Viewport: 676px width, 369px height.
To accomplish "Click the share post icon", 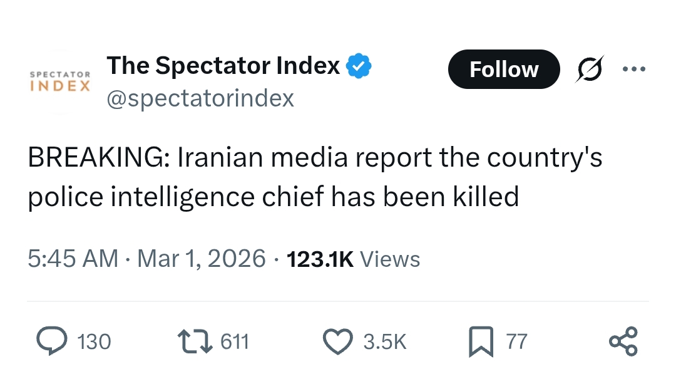I will pyautogui.click(x=623, y=341).
